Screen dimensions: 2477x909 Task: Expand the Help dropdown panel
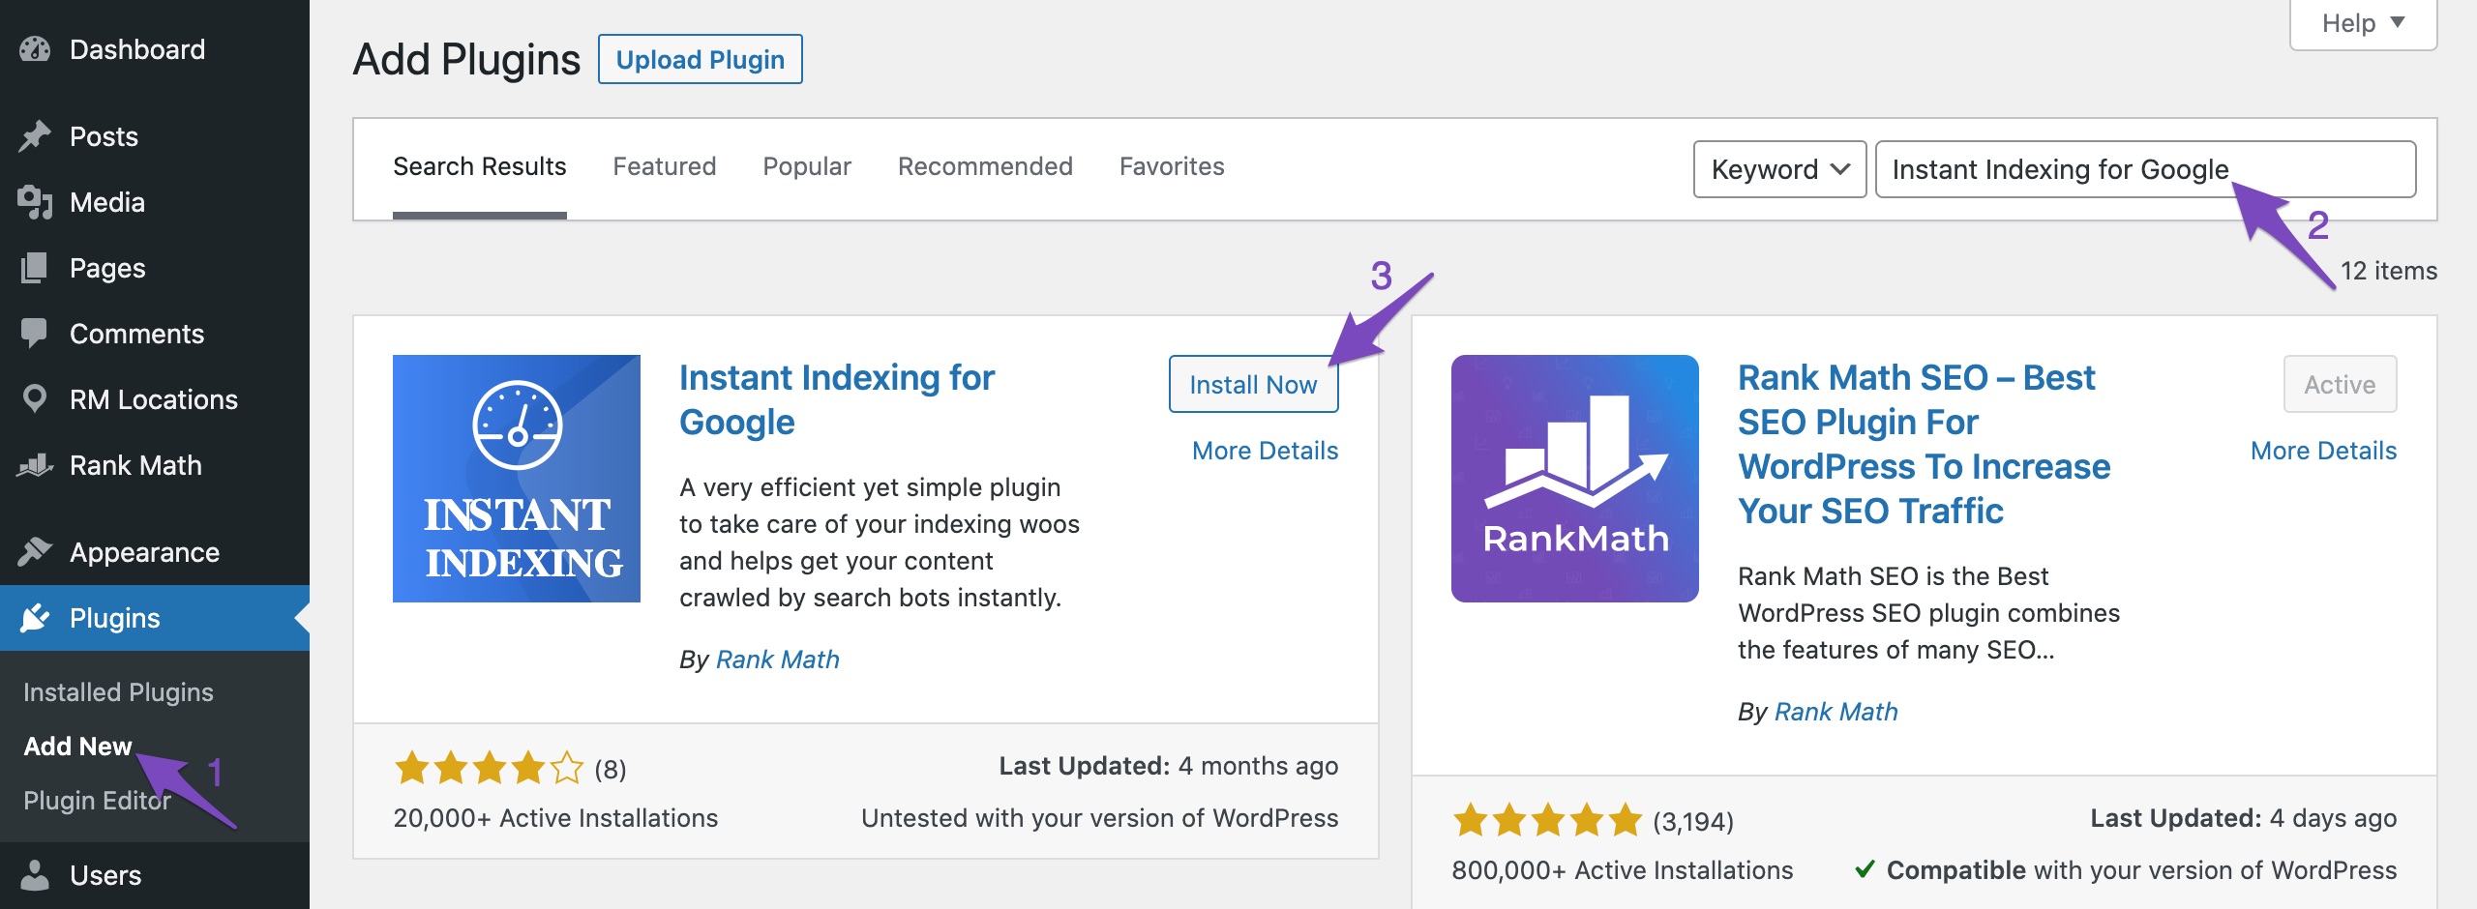pos(2362,23)
